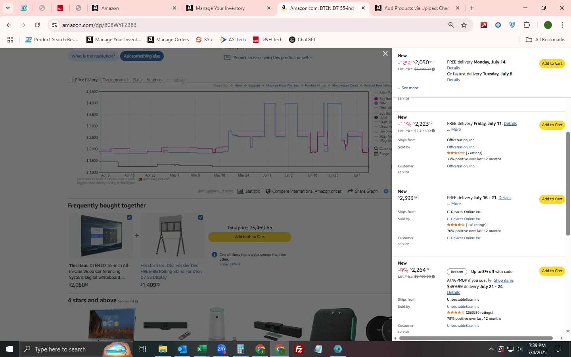This screenshot has width=571, height=357.
Task: Open ASI tech bookmark
Action: [233, 40]
